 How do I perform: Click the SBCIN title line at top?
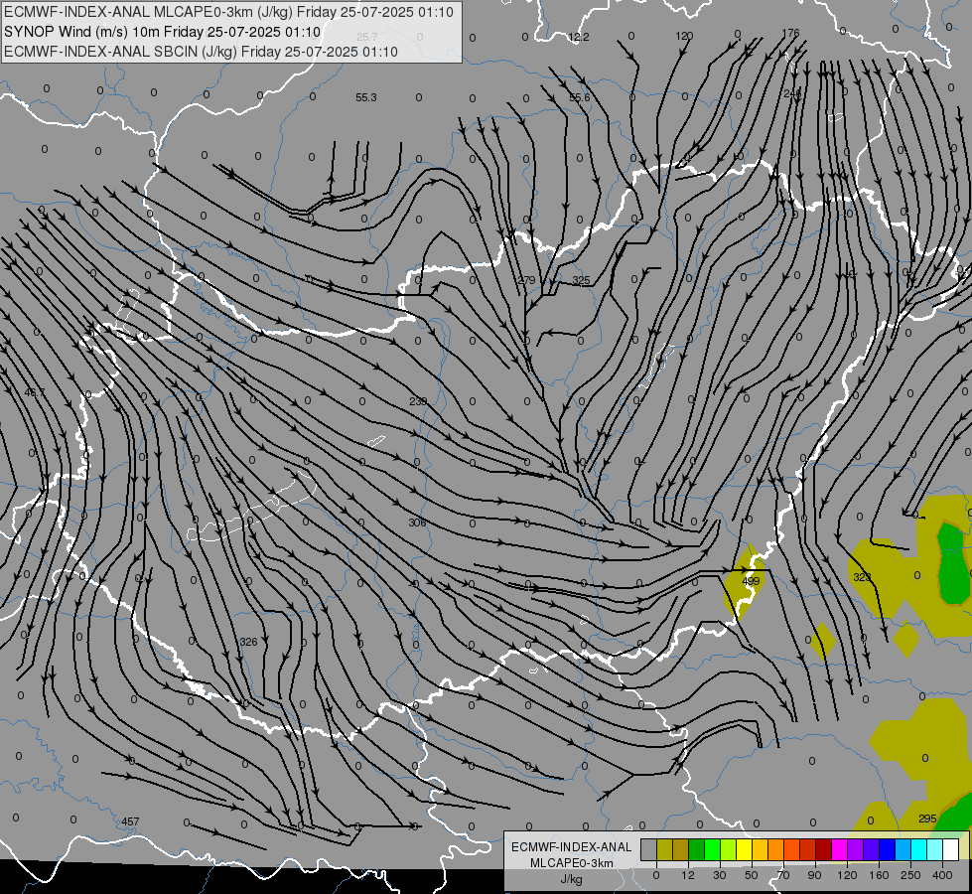[x=201, y=52]
